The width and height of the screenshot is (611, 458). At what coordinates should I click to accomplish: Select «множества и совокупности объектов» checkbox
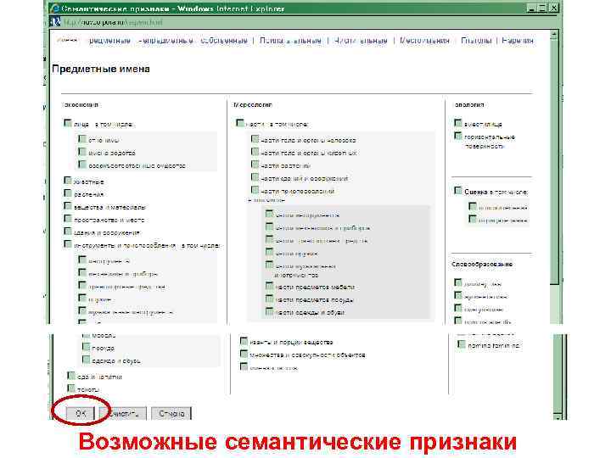244,354
